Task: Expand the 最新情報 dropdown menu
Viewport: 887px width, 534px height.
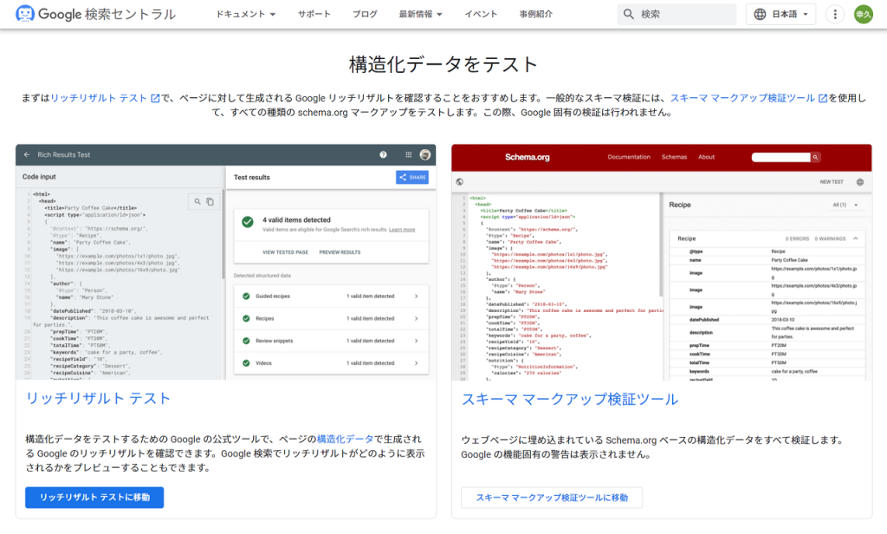Action: (x=420, y=14)
